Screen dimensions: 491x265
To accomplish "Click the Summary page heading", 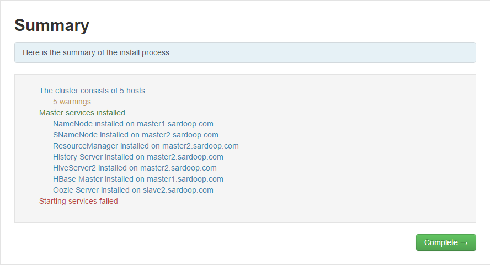I will click(52, 25).
